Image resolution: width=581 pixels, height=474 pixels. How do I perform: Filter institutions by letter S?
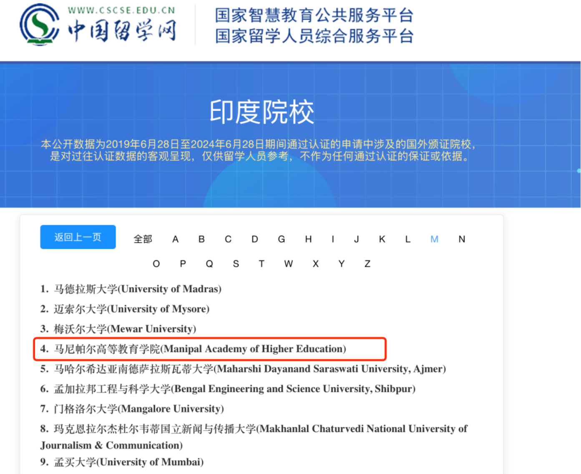[x=236, y=264]
